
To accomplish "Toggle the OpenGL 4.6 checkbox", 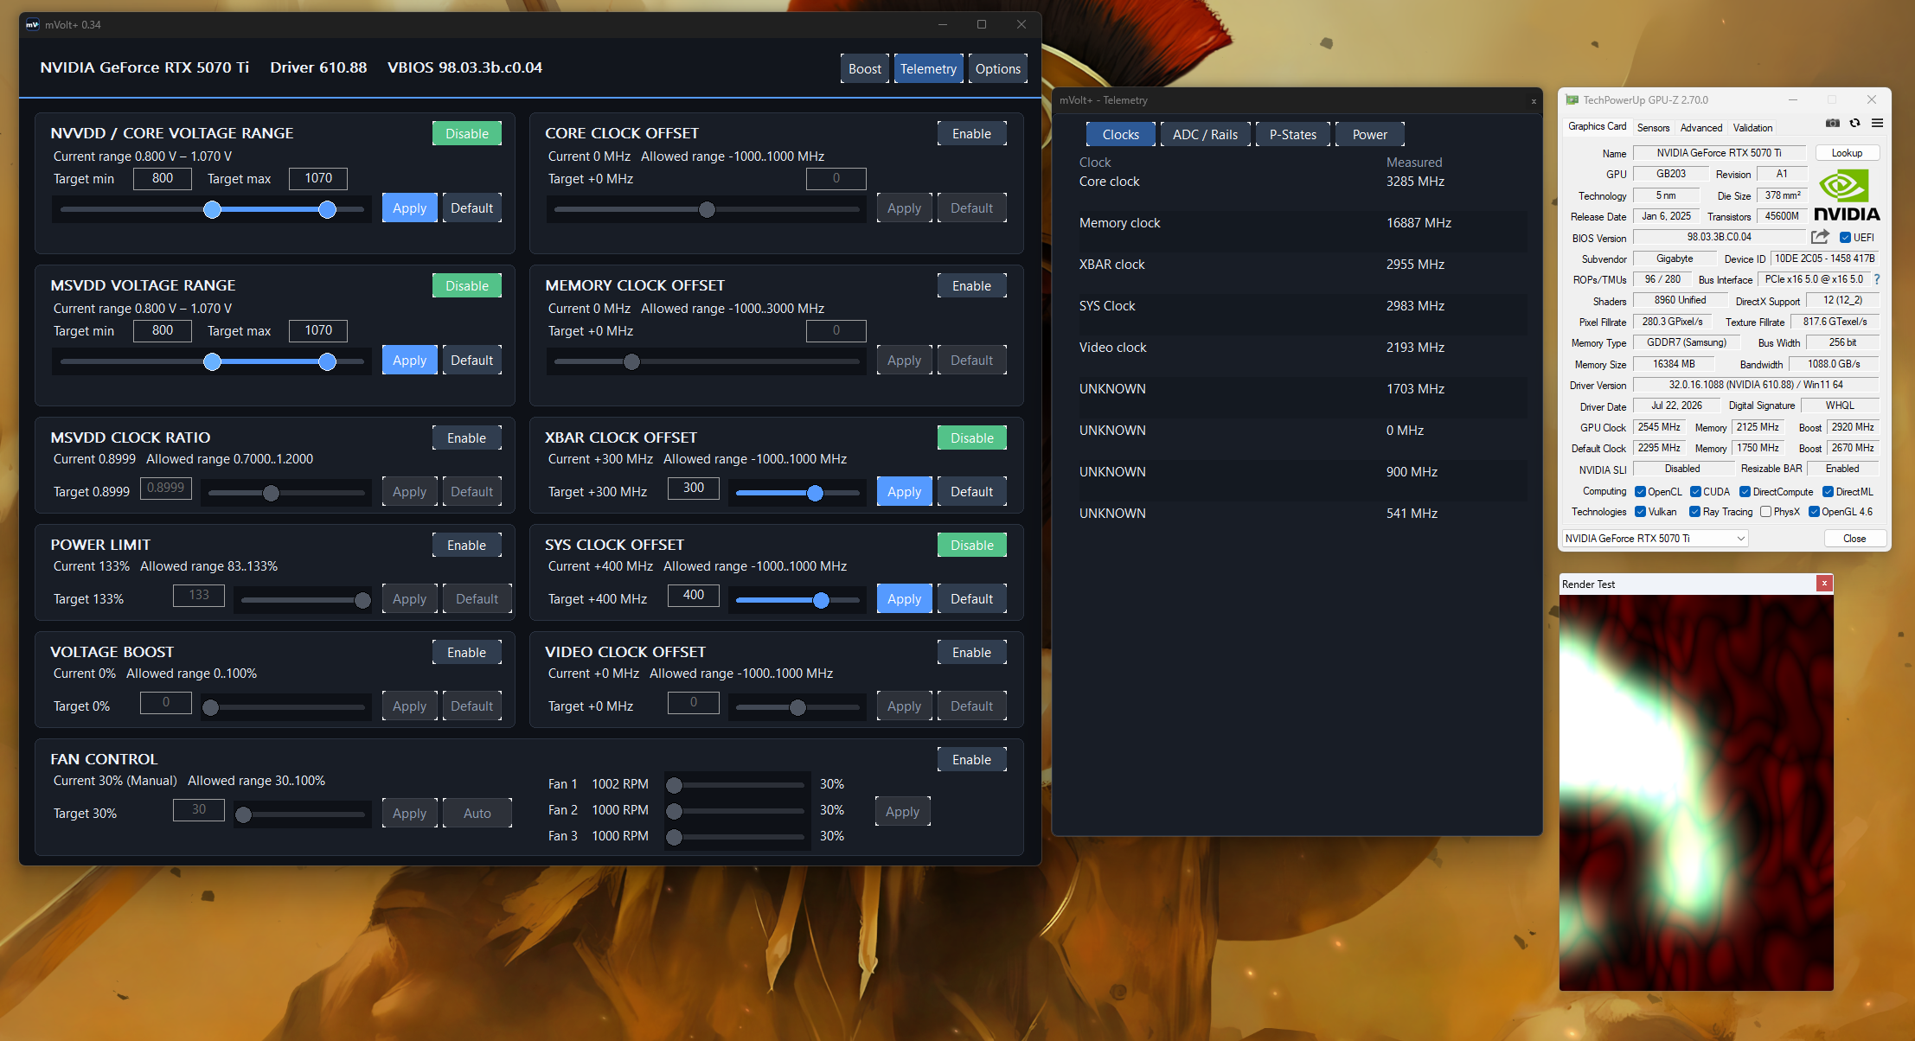I will coord(1814,512).
